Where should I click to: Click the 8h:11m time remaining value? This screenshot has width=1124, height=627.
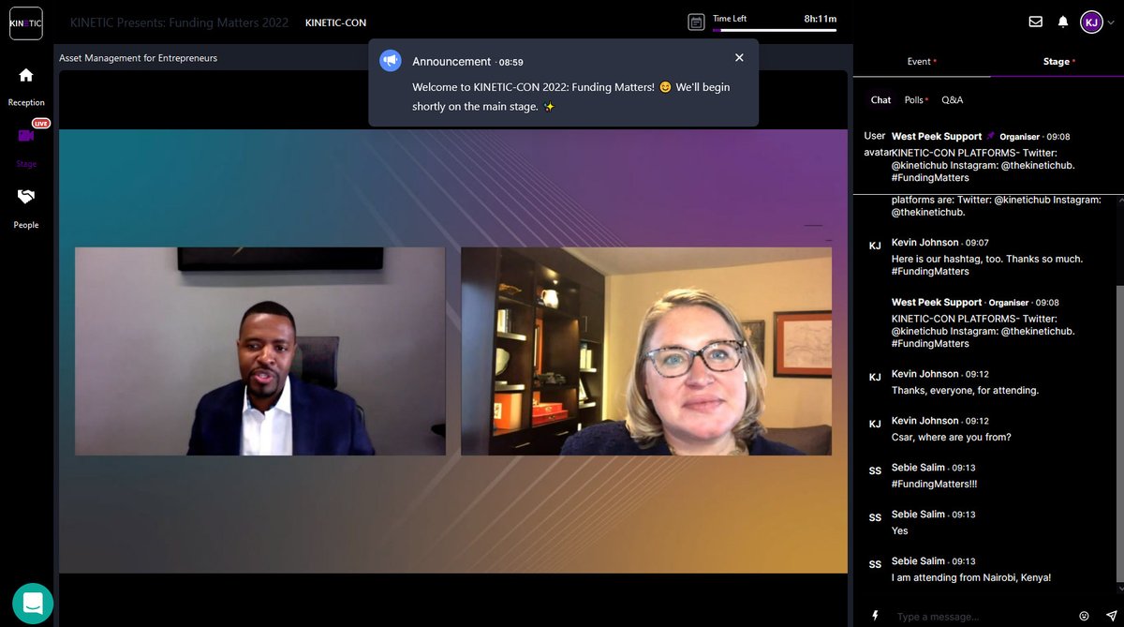[x=820, y=18]
